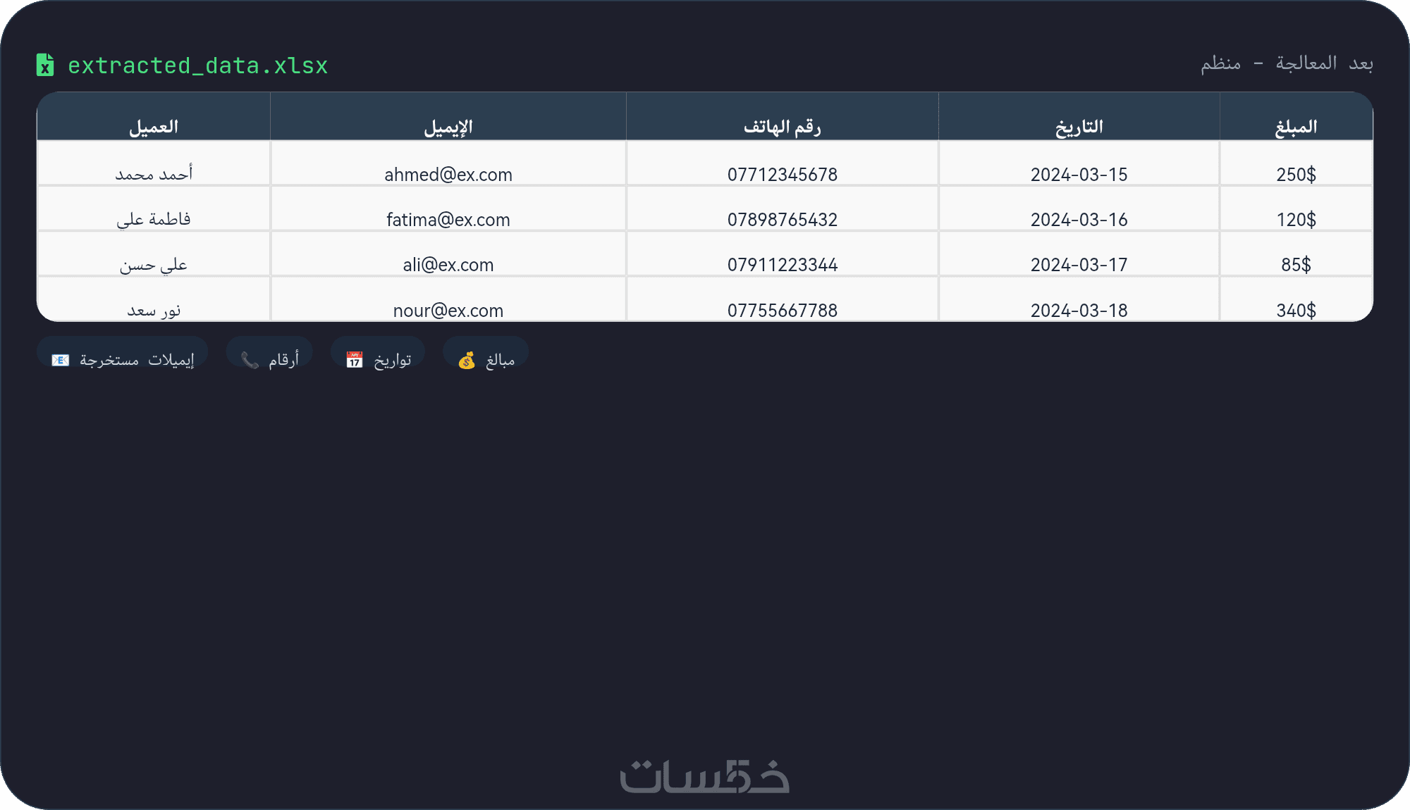This screenshot has width=1410, height=810.
Task: Select the أرقام tag
Action: (271, 356)
